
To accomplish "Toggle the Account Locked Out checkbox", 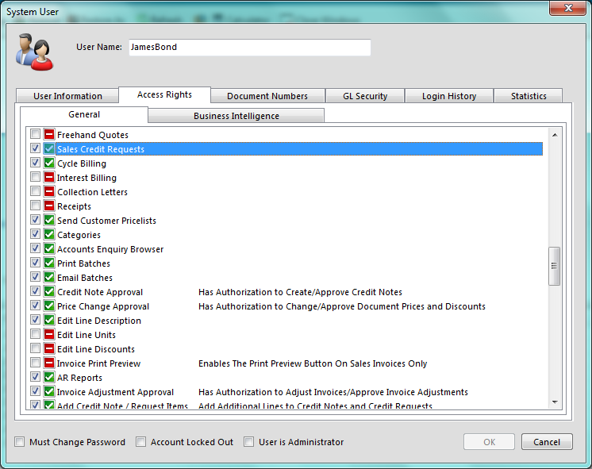I will coord(141,442).
